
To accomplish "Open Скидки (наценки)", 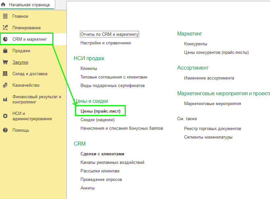I will tap(97, 120).
